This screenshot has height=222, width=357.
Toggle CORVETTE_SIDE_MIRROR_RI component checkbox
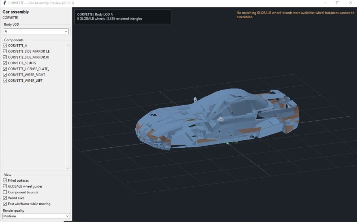point(5,57)
